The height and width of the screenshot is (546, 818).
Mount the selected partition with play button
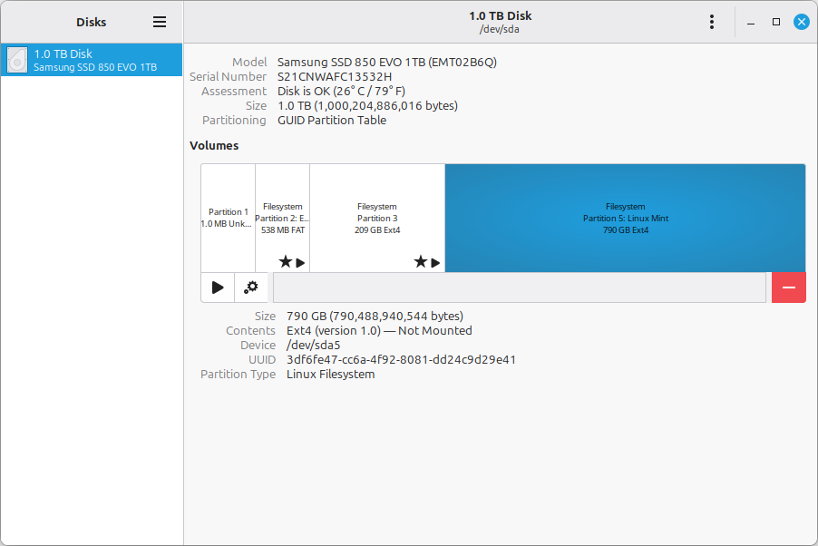(218, 288)
